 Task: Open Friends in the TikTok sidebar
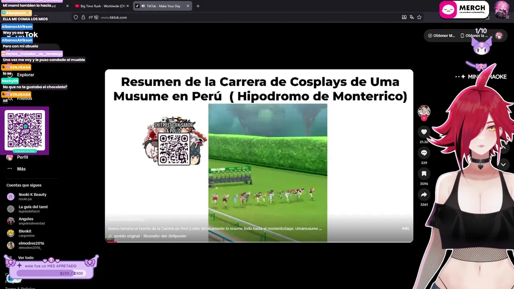click(24, 98)
